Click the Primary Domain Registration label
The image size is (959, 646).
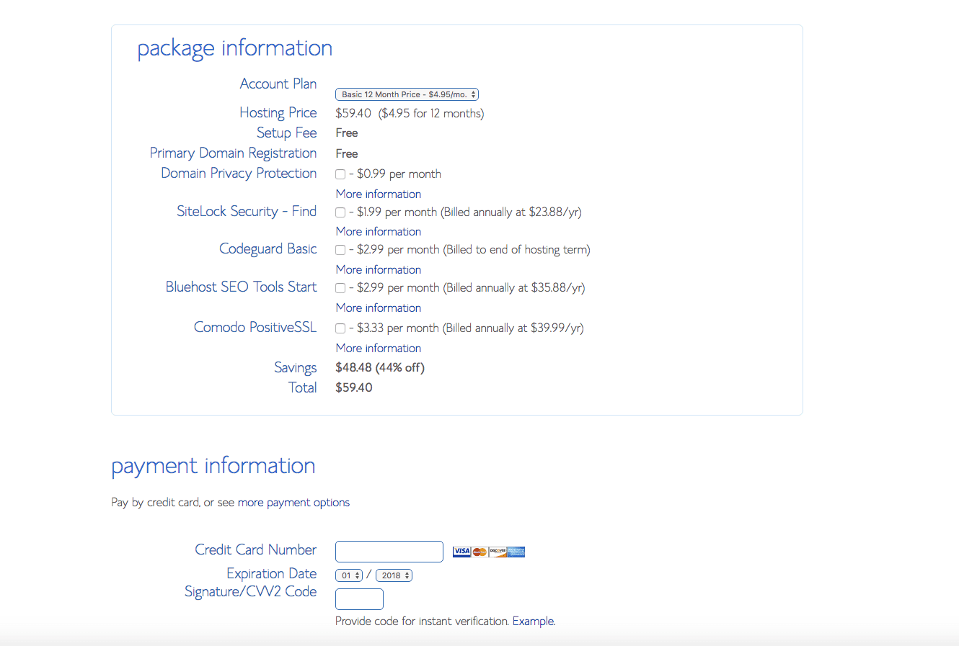click(233, 153)
